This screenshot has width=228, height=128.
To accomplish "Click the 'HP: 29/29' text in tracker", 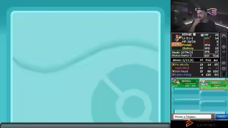I will 189,42.
